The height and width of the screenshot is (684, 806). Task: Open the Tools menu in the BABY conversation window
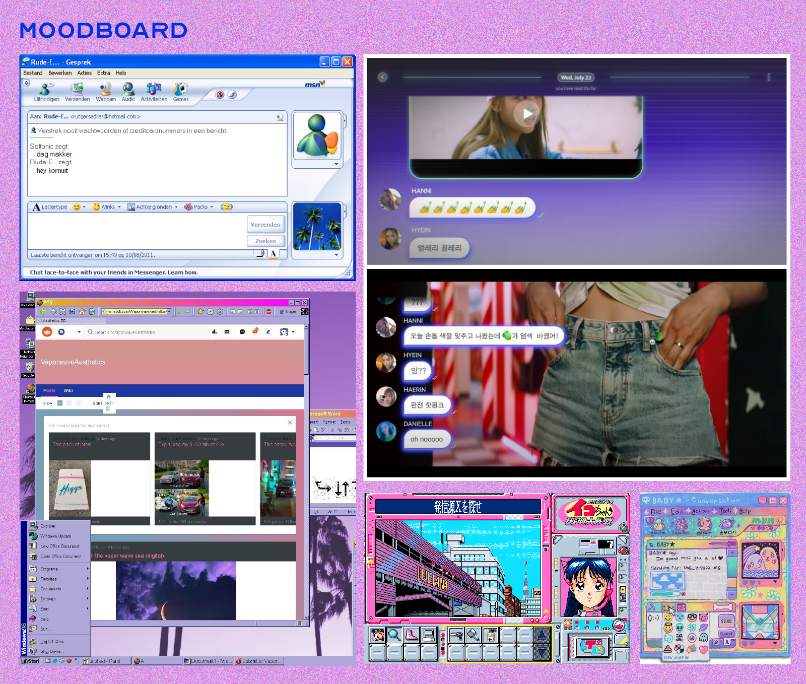click(x=725, y=511)
